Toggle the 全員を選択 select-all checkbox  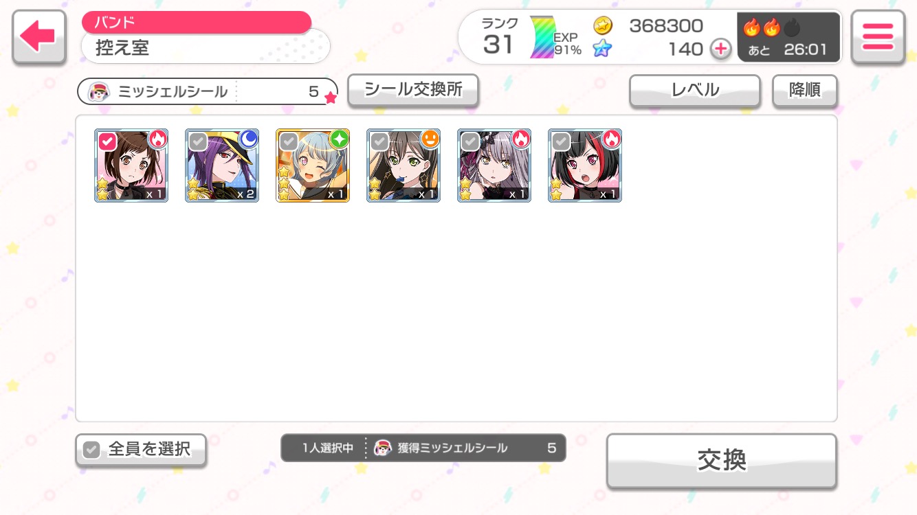click(140, 450)
